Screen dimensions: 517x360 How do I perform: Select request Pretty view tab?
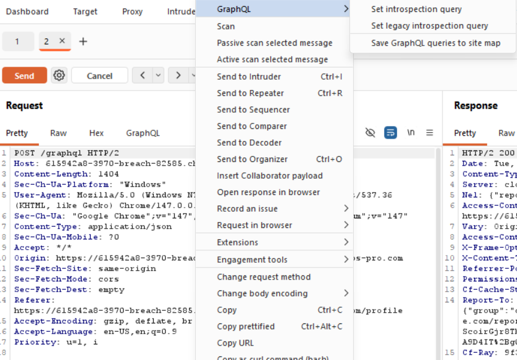[x=17, y=133]
